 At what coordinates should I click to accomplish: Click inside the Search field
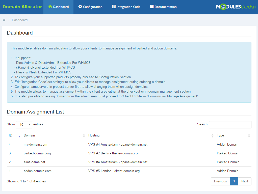point(230,124)
